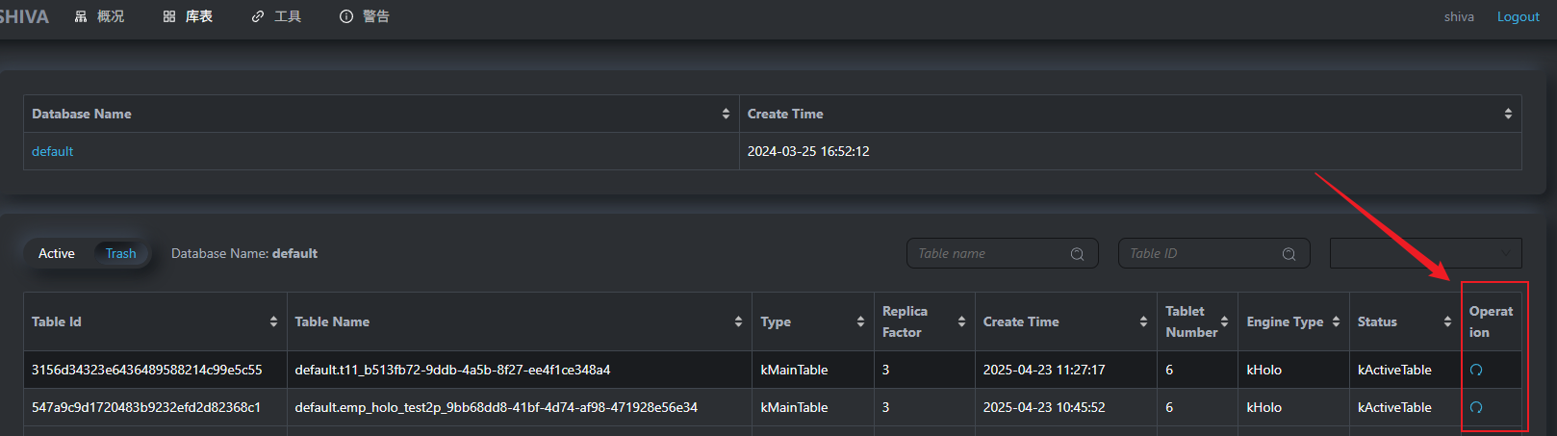Sort by Status column
This screenshot has height=436, width=1557.
click(1447, 321)
